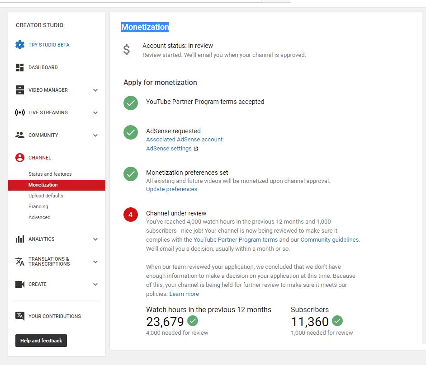Click the Create video camera icon
The width and height of the screenshot is (426, 365).
coord(20,284)
